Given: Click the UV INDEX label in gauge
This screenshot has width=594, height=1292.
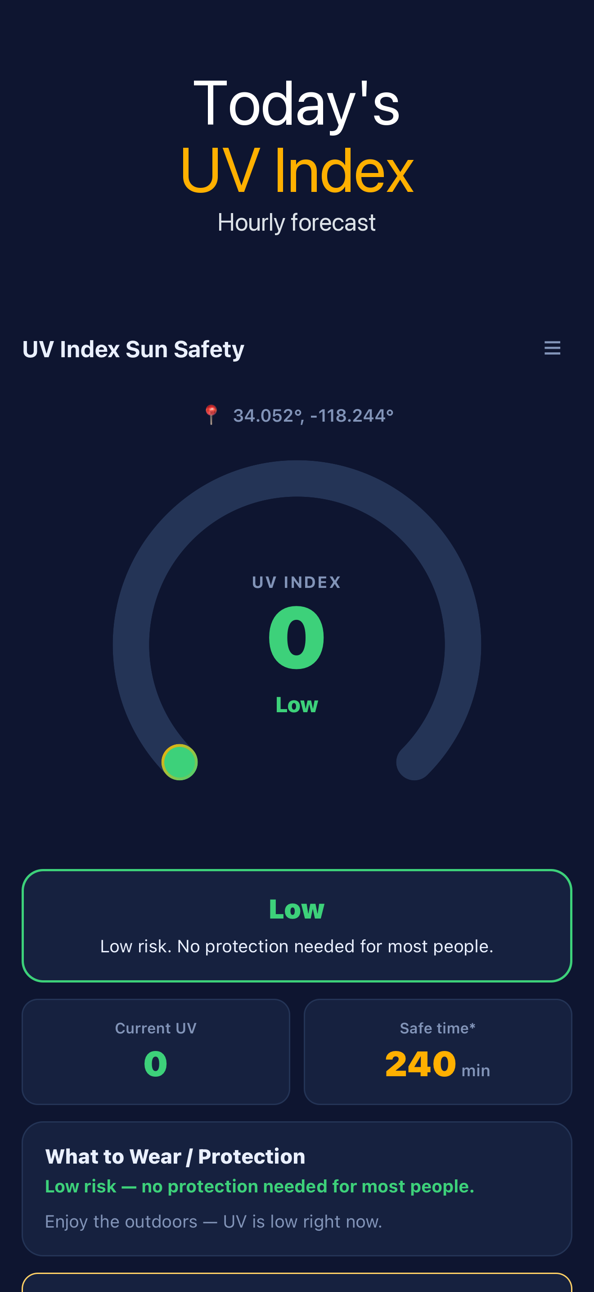Looking at the screenshot, I should [297, 582].
